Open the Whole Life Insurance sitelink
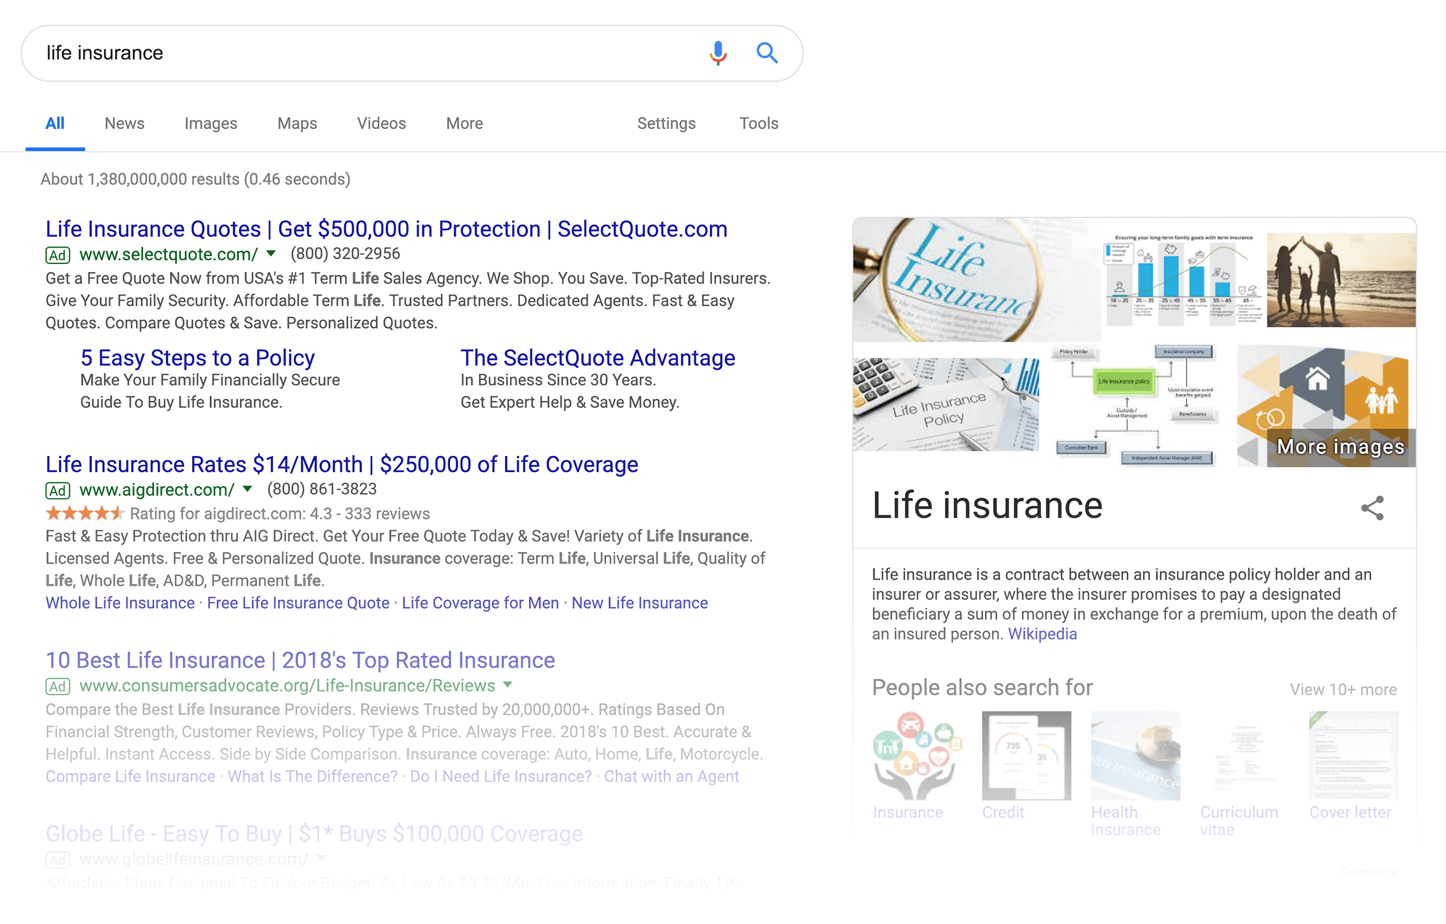 tap(120, 602)
